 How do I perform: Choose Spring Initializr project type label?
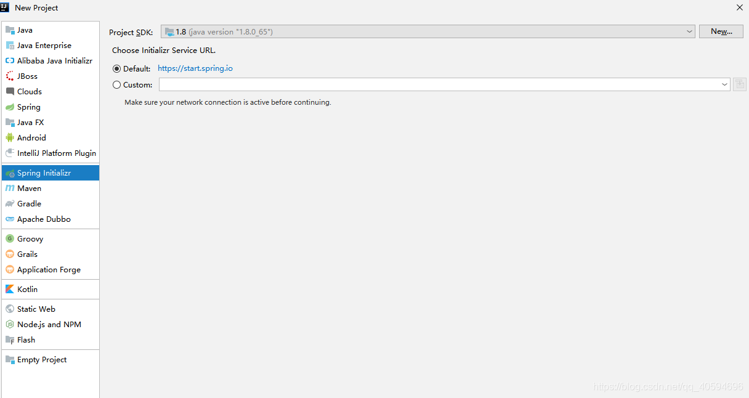pos(44,173)
